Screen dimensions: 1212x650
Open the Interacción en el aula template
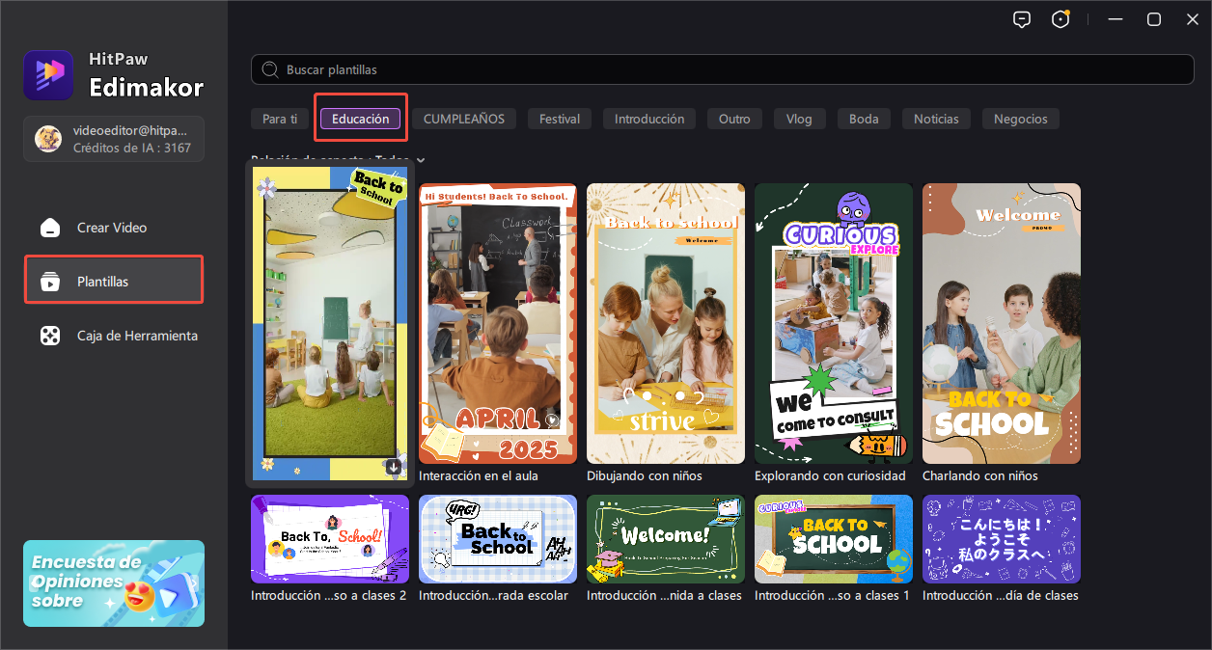pos(497,323)
